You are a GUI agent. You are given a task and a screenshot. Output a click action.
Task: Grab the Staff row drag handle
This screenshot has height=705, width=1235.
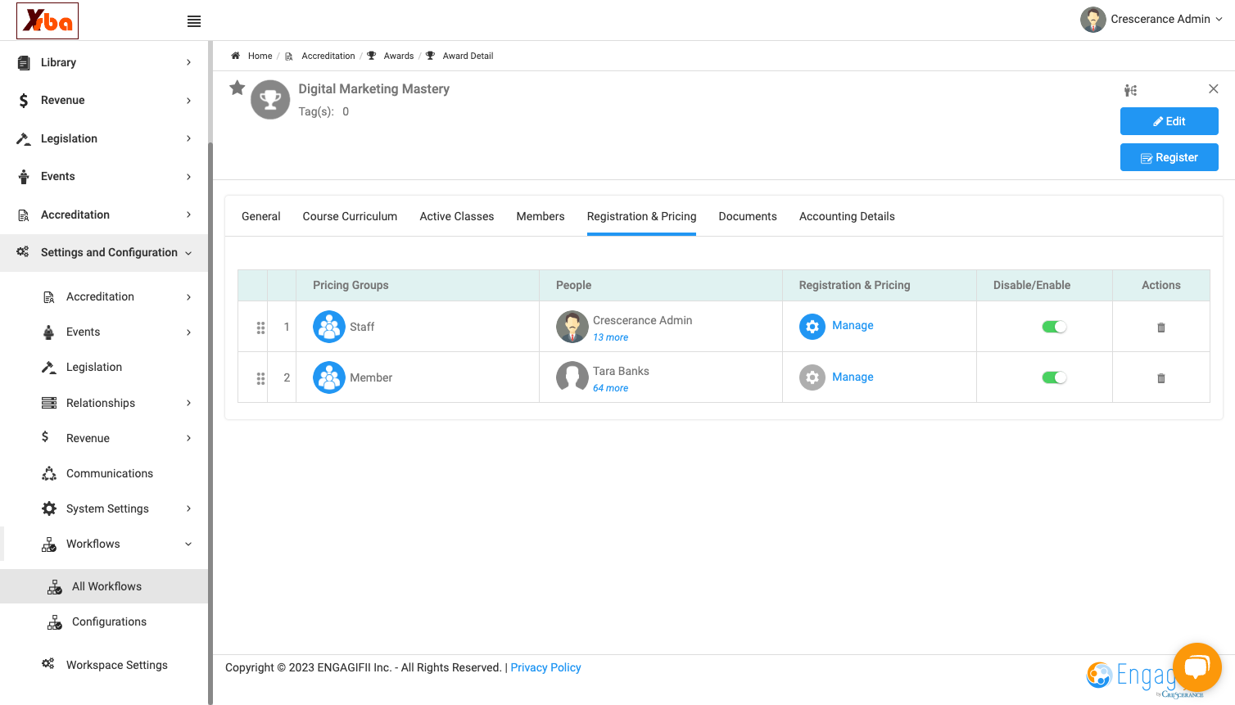tap(260, 328)
